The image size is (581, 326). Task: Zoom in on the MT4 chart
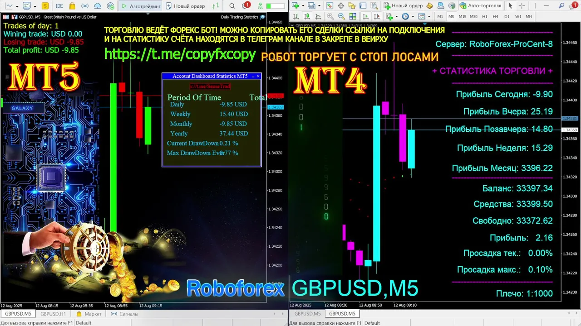330,16
